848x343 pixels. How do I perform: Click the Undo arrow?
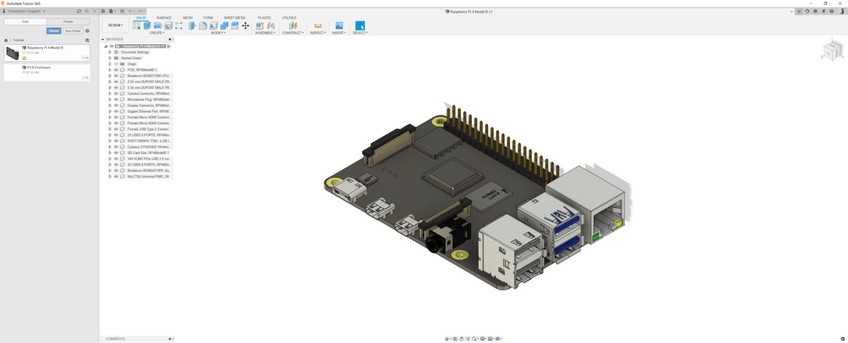(130, 11)
